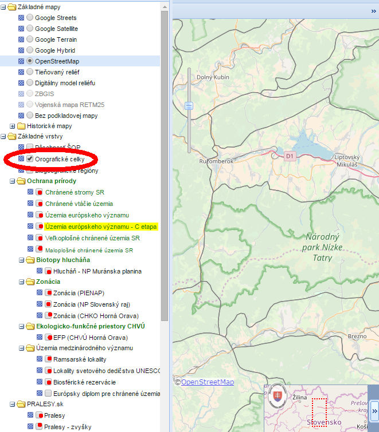Click the Historické mapy folder icon
Screen dimensions: 379x432
click(x=21, y=126)
